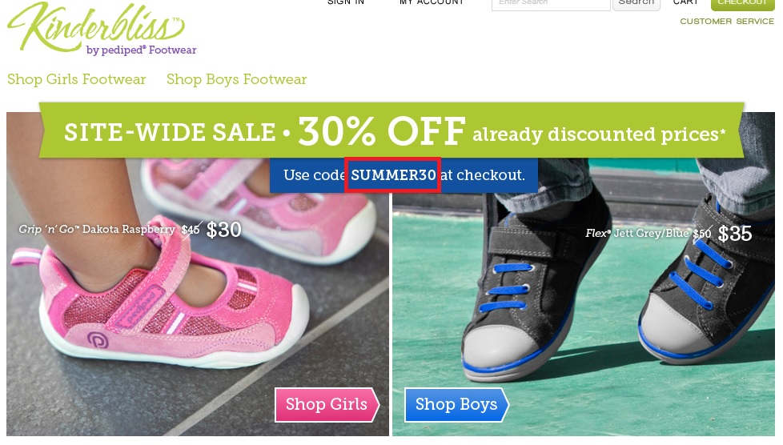Viewport: 783px width, 445px height.
Task: Open the Kinderbliss logo home link
Action: 102,29
